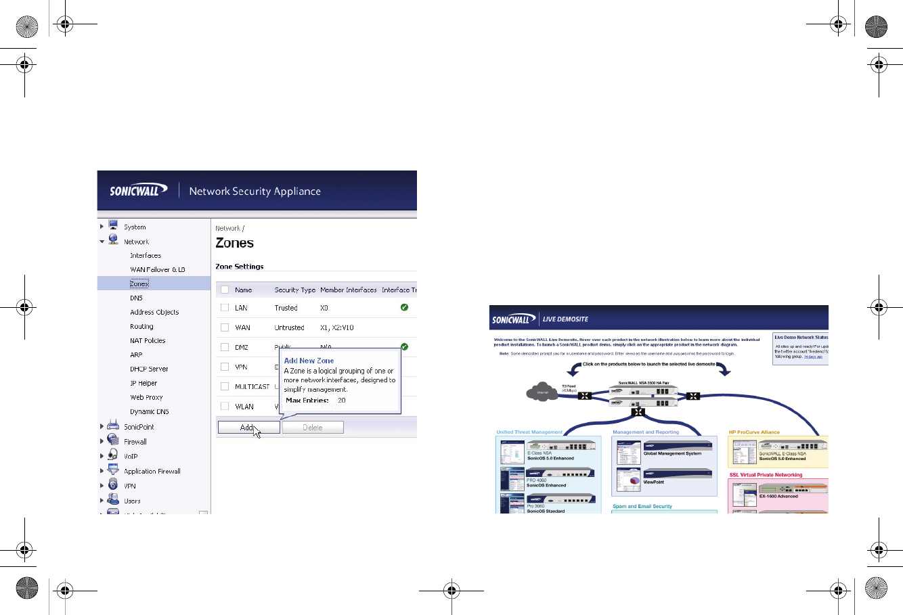
Task: Launch the upper NSA 3500 HA Pair appliance
Action: (x=643, y=390)
